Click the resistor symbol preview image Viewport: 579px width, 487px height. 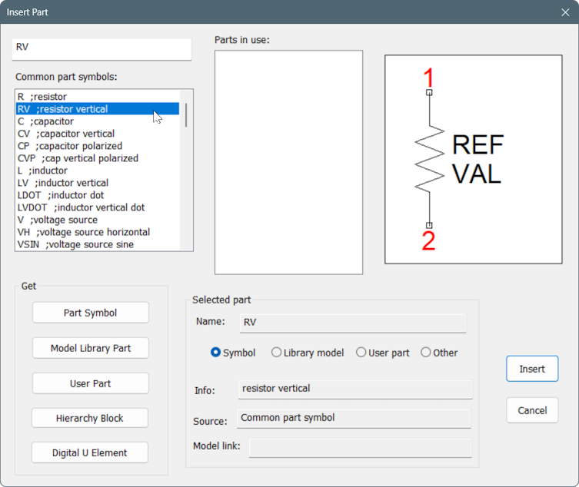point(474,159)
